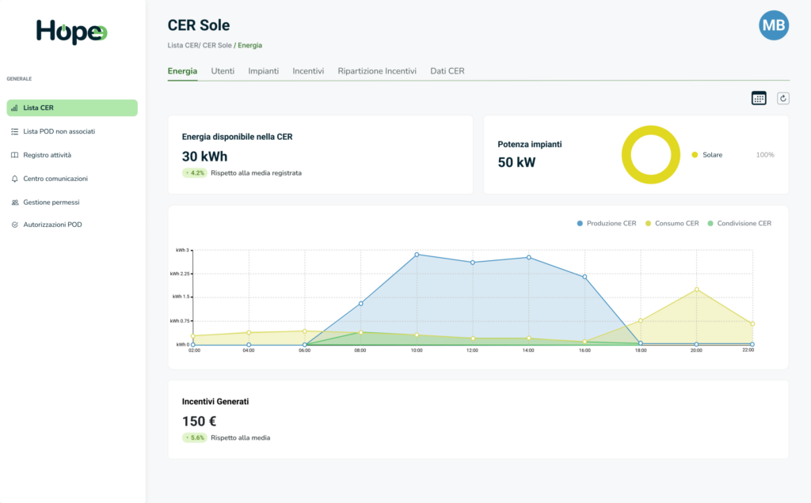811x503 pixels.
Task: Click the users icon beside Gestione permessi
Action: point(15,202)
